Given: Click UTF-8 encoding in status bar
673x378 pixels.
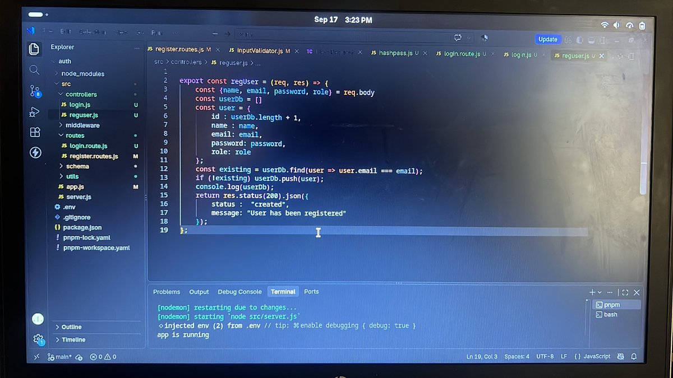Looking at the screenshot, I should [x=545, y=356].
